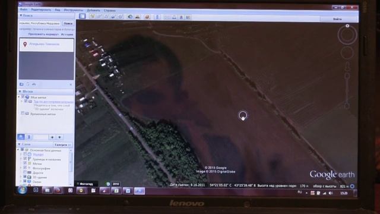Viewport: 380px width, 214px height.
Task: Enable the Дороги layer checkbox
Action: pyautogui.click(x=25, y=172)
